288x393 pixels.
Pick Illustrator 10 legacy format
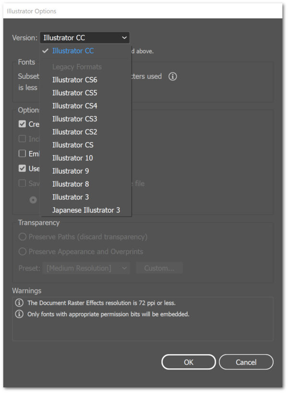coord(72,158)
